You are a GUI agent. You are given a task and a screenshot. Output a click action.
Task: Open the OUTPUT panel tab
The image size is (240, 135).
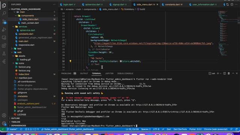pyautogui.click(x=84, y=73)
